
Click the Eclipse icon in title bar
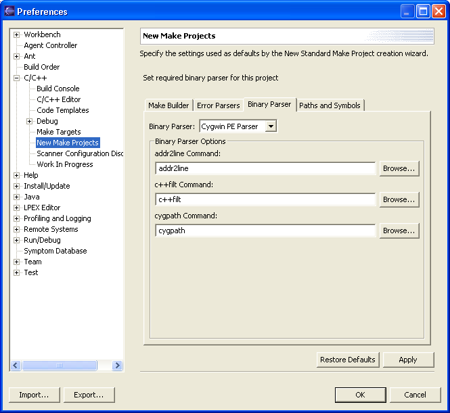click(x=9, y=11)
